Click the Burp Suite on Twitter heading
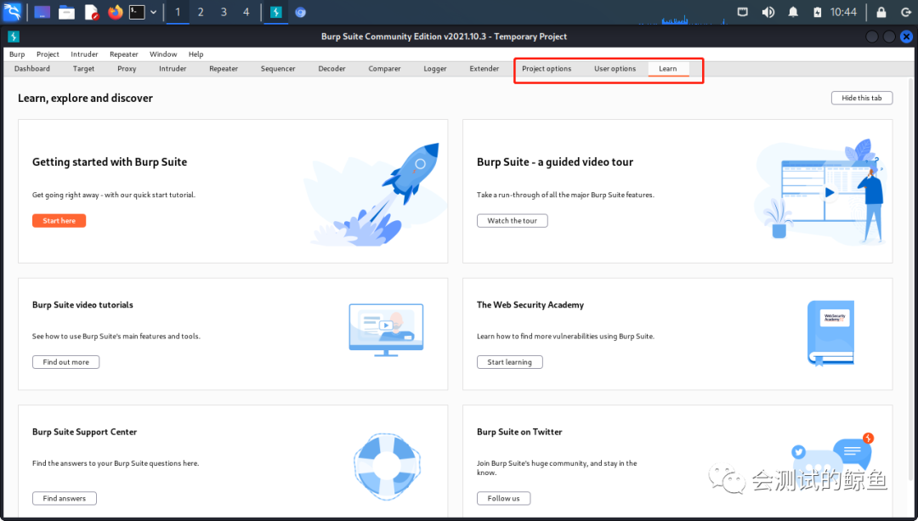Image resolution: width=918 pixels, height=521 pixels. (x=519, y=432)
